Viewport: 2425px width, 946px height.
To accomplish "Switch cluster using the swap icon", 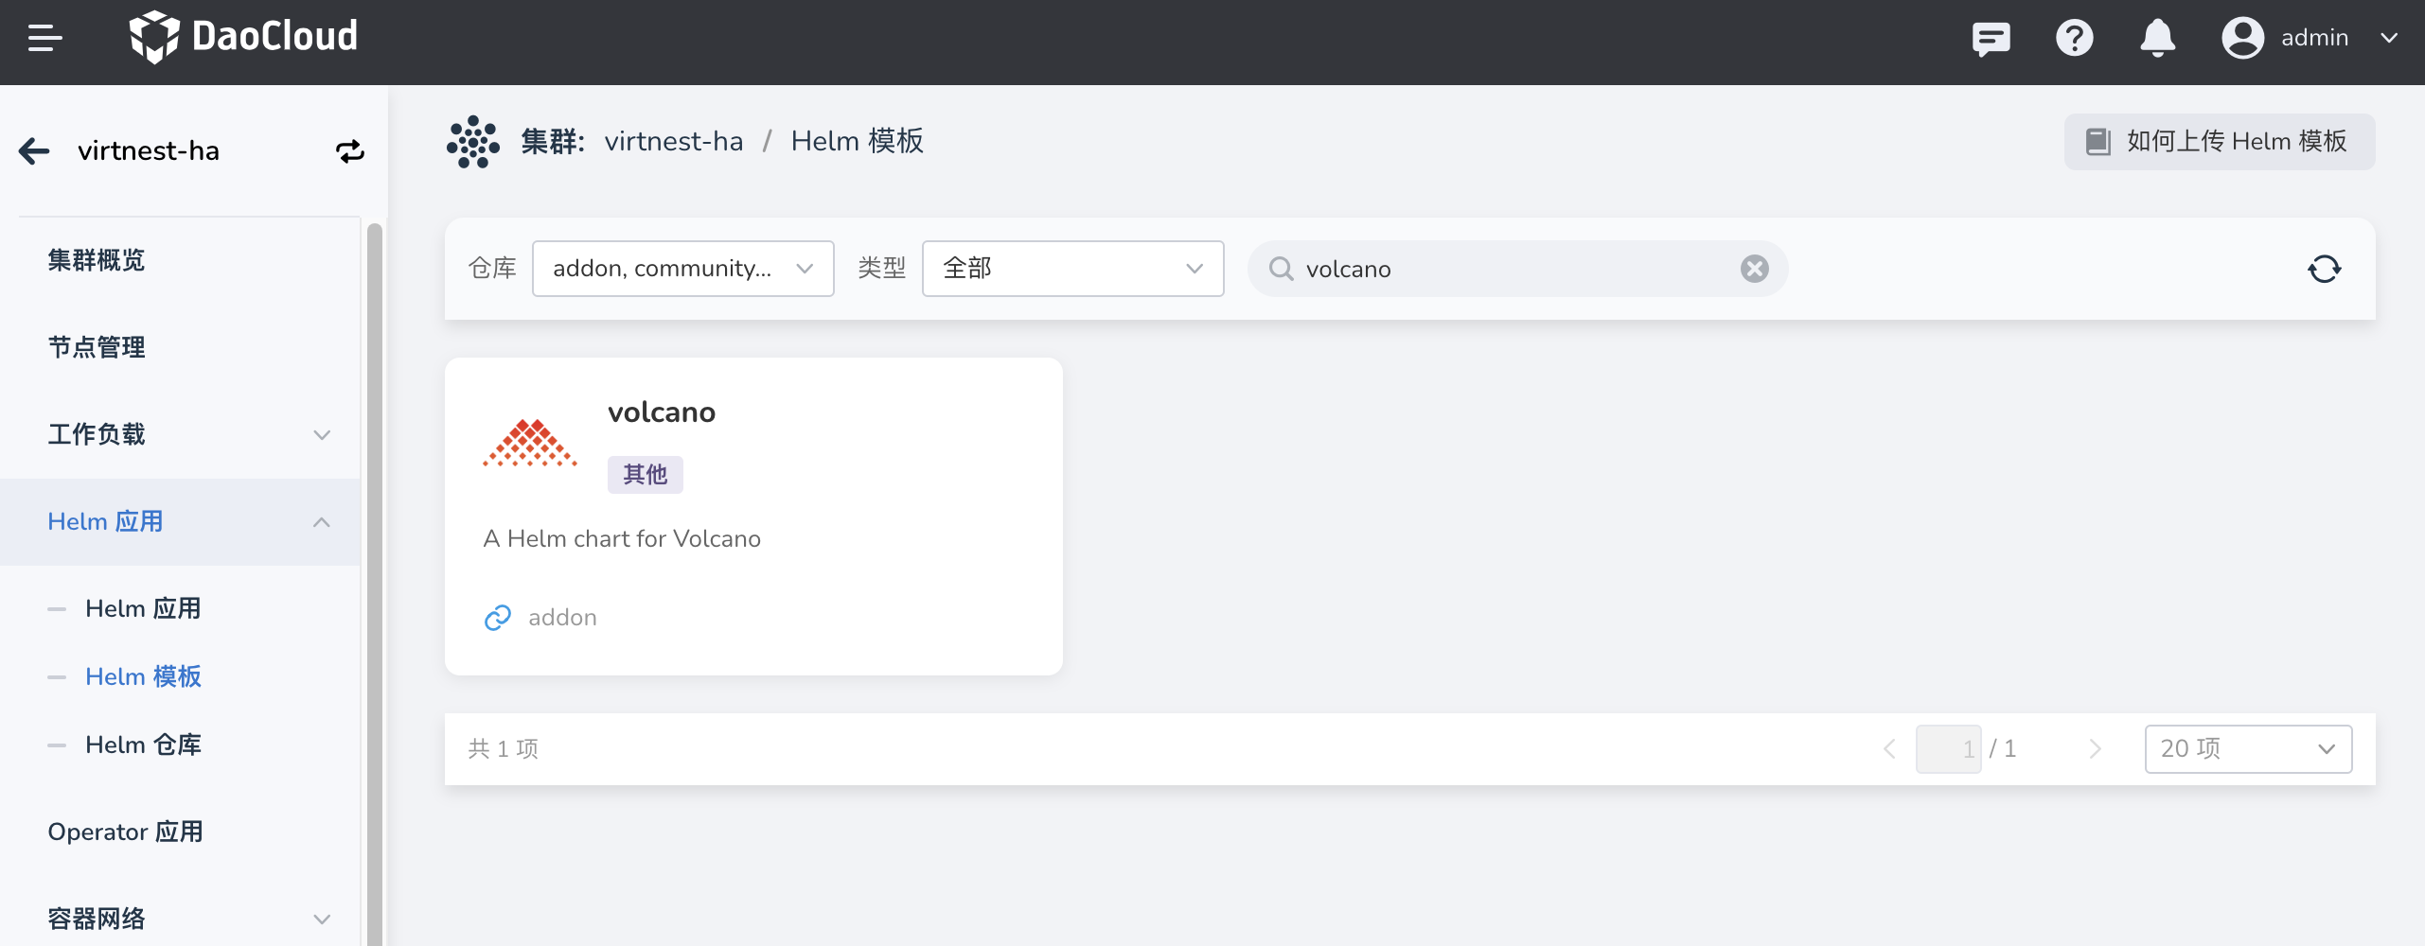I will 349,151.
